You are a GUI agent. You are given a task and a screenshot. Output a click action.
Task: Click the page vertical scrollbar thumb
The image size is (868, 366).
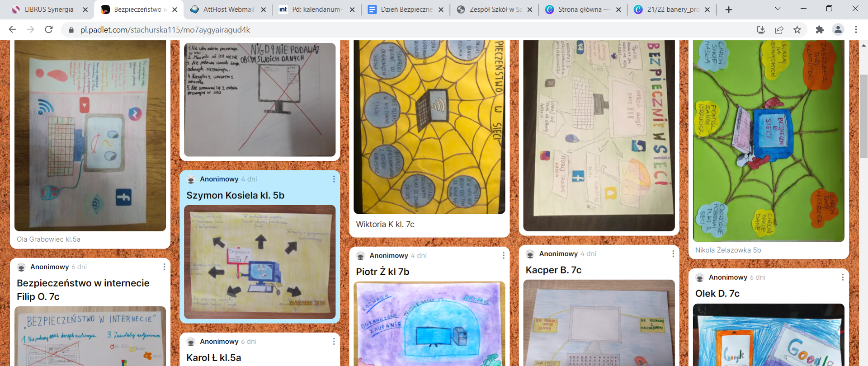pyautogui.click(x=863, y=116)
